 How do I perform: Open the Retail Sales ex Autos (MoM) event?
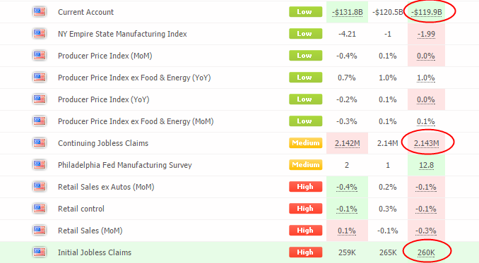106,187
